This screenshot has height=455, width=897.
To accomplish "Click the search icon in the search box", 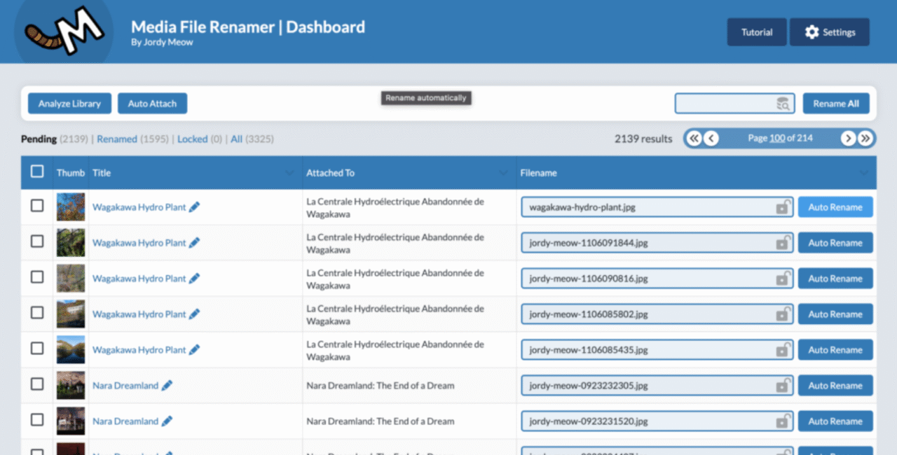I will (x=783, y=104).
